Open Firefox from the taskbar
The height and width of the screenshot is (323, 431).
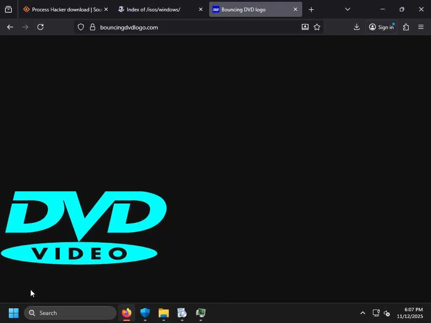tap(126, 313)
